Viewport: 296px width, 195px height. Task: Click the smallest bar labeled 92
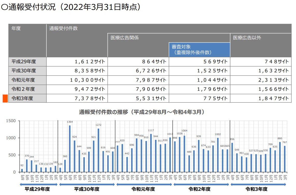[22, 170]
